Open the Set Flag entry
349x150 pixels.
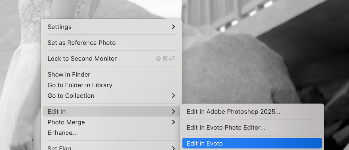coord(111,147)
